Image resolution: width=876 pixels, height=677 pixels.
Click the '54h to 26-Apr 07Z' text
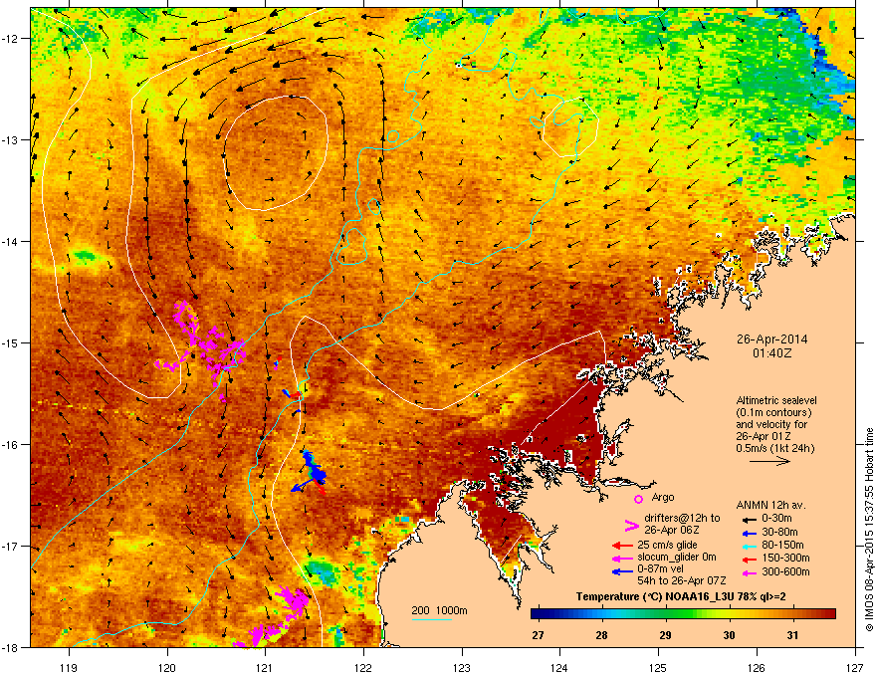tap(682, 580)
